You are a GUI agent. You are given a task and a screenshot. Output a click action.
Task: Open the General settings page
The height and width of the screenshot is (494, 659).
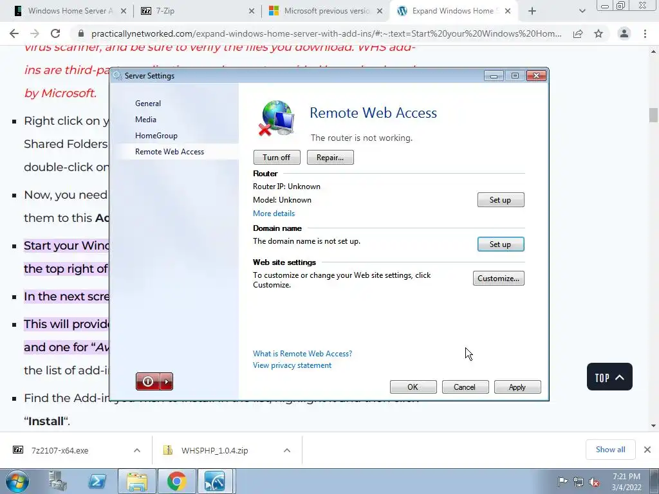[148, 104]
